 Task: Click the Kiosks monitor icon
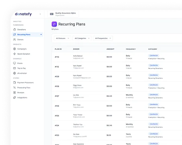15,63
